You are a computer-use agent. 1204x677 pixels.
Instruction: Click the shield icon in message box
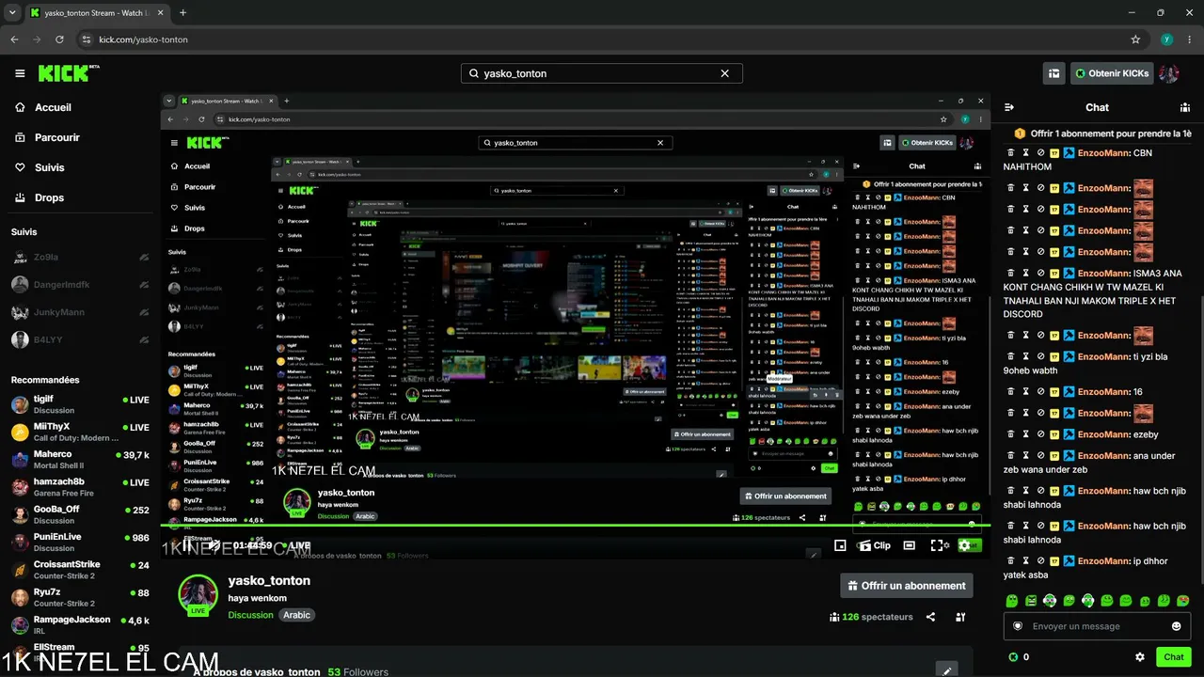[1017, 626]
